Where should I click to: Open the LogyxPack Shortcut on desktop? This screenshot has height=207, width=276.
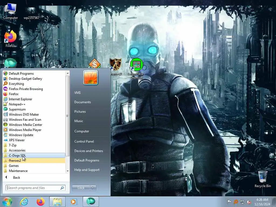click(x=136, y=69)
